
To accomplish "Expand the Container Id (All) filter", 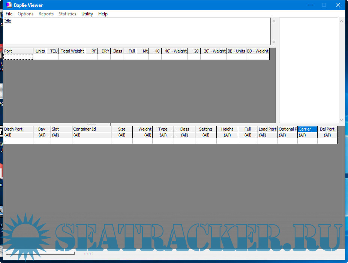I will tap(91, 135).
